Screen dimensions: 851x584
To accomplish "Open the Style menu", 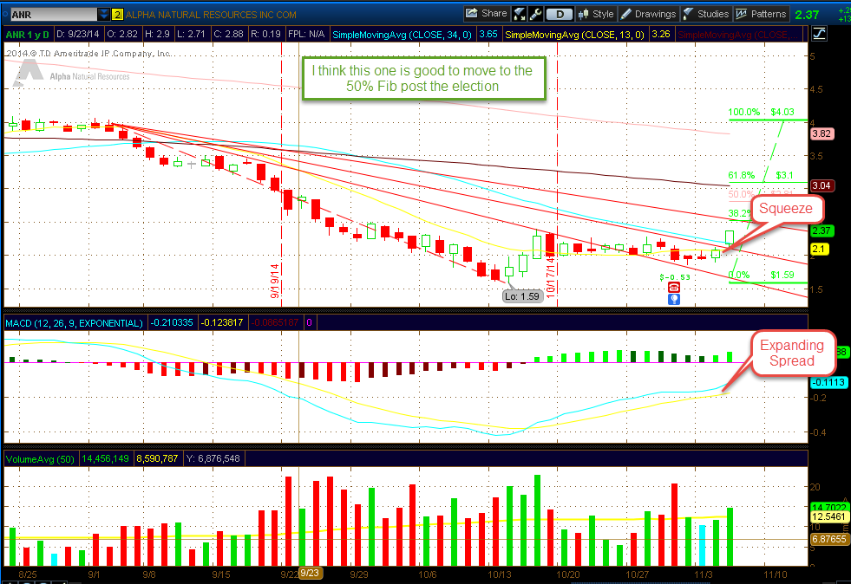I will [596, 14].
